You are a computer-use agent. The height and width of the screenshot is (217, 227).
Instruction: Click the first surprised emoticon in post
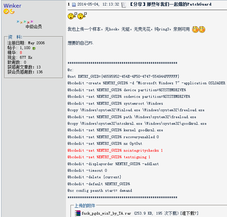coord(72,16)
